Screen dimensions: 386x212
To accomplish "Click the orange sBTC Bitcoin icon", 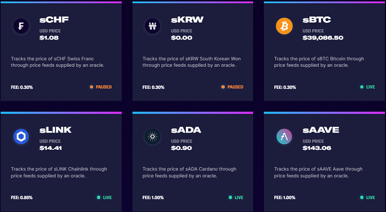I will (284, 26).
